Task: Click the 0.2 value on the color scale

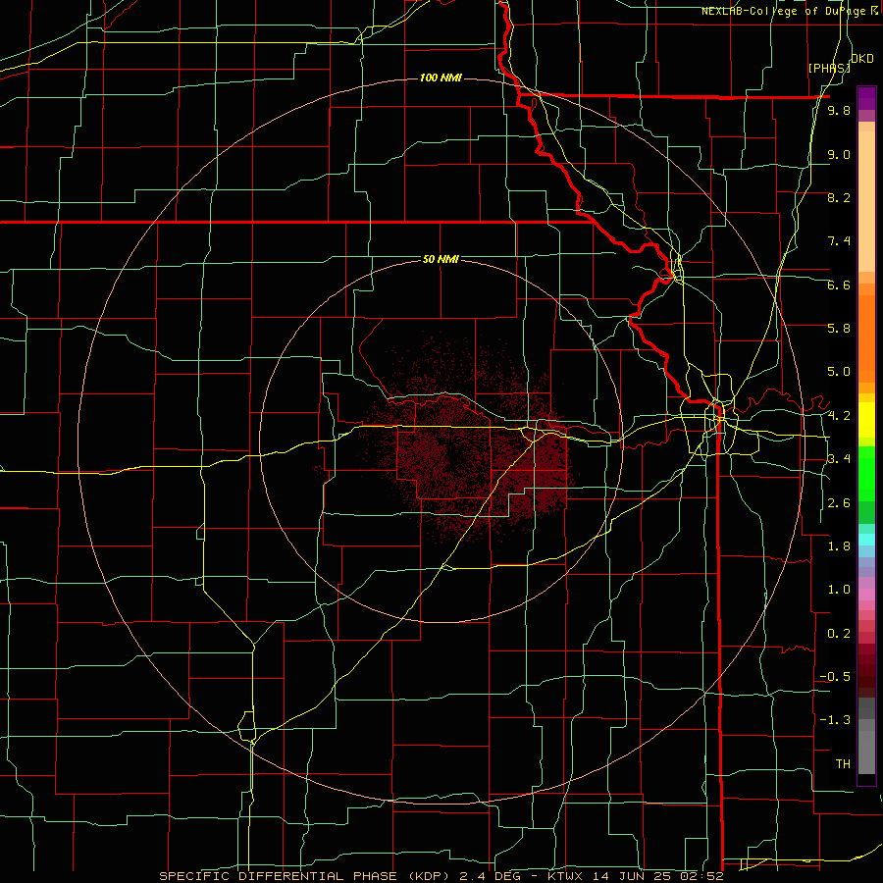Action: pyautogui.click(x=839, y=634)
